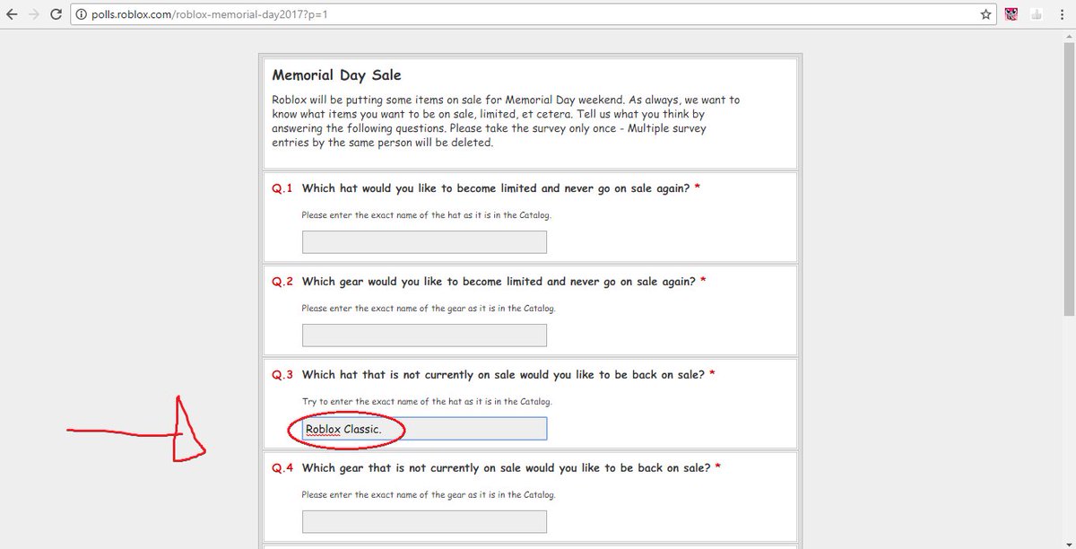The image size is (1076, 549).
Task: Click Q.3 hint 'Try to enter the exact name'
Action: [427, 402]
